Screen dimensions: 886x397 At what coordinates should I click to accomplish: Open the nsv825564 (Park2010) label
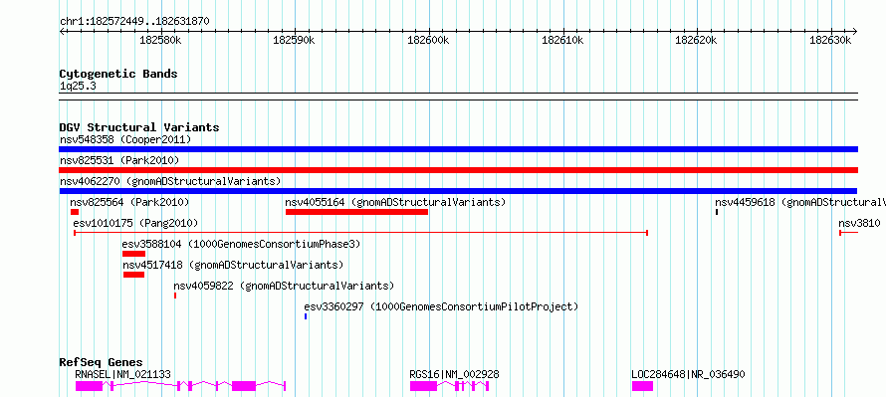pos(129,202)
